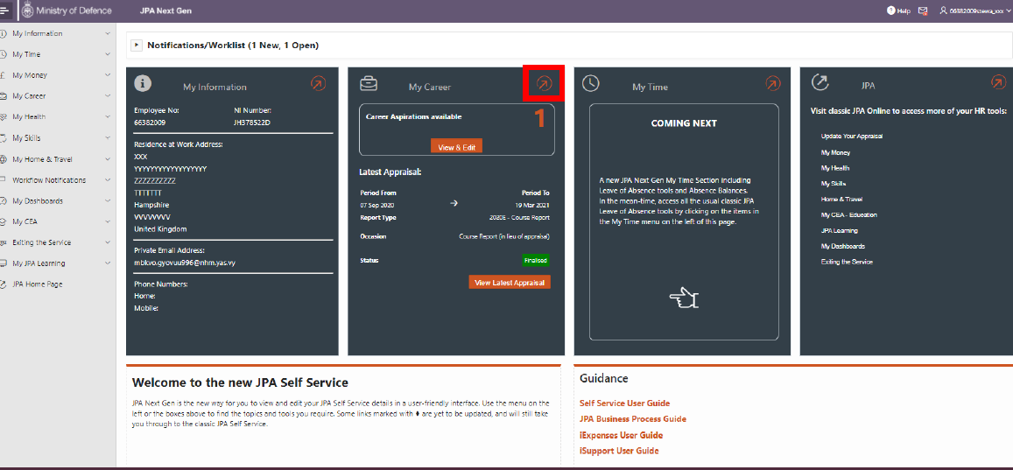Open the My Information tile arrow icon

(319, 83)
